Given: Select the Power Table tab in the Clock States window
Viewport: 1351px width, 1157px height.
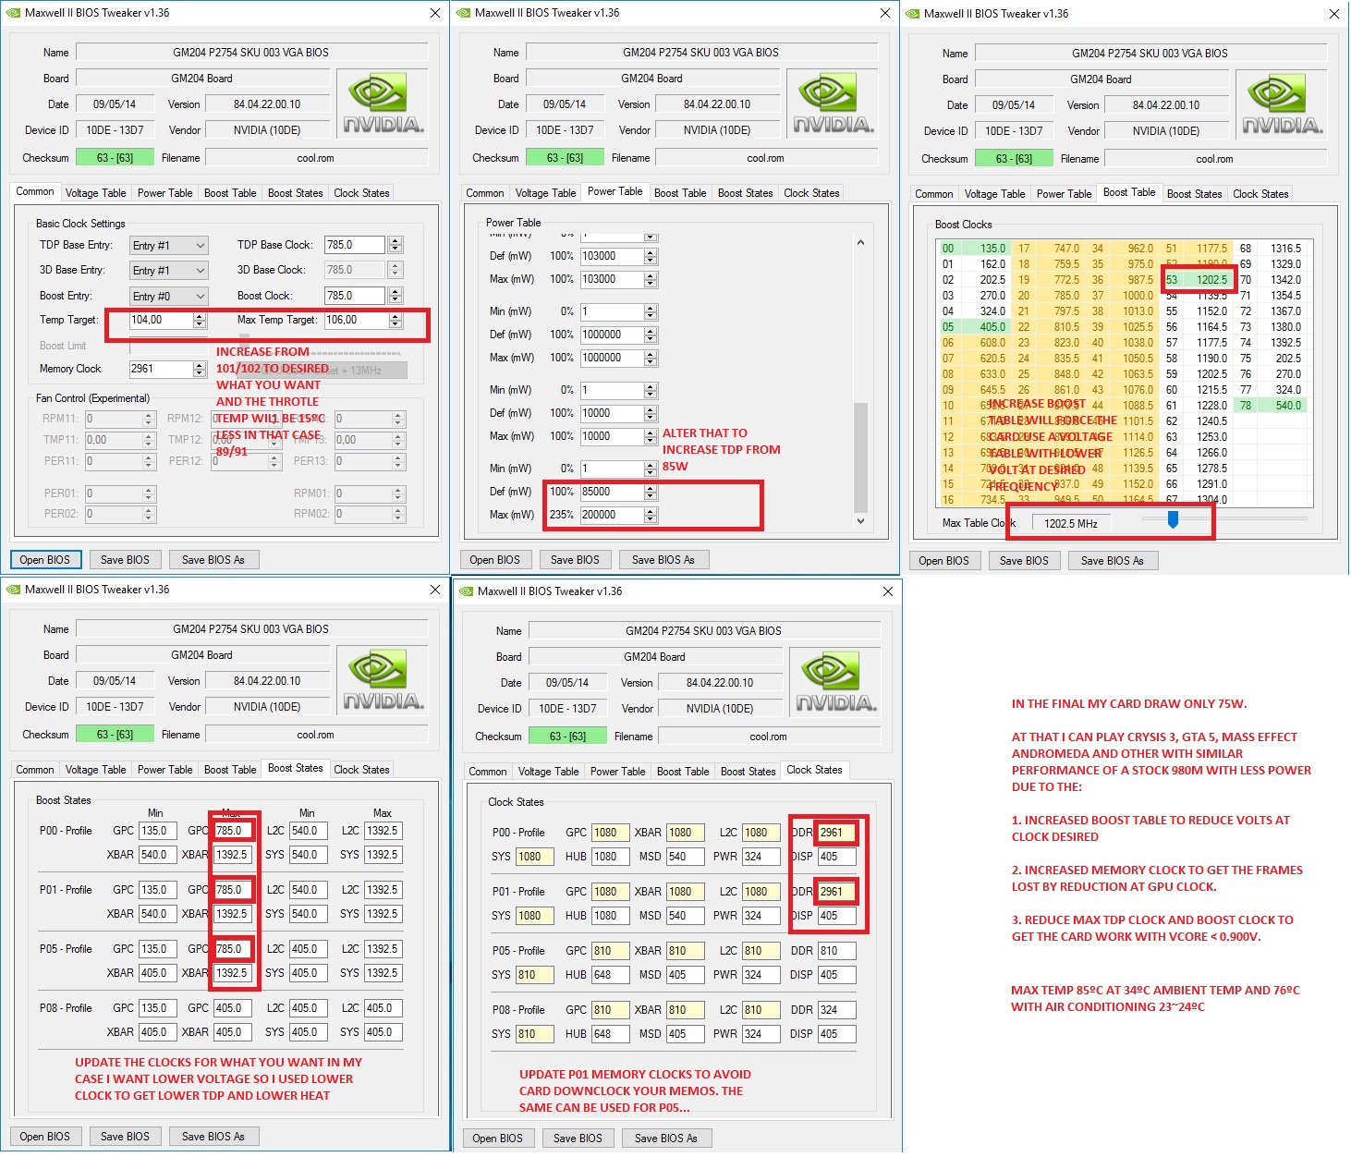Looking at the screenshot, I should click(x=617, y=772).
